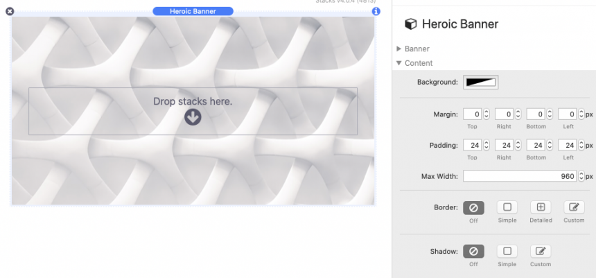The image size is (596, 278).
Task: Click the Padding Left stepper
Action: point(581,145)
